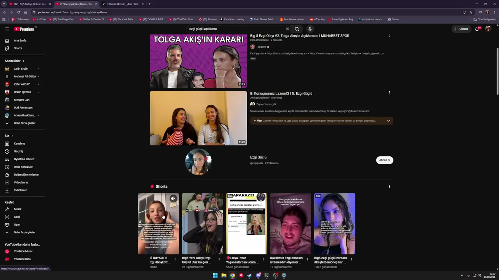Click the Oluştur create button

coord(461,29)
